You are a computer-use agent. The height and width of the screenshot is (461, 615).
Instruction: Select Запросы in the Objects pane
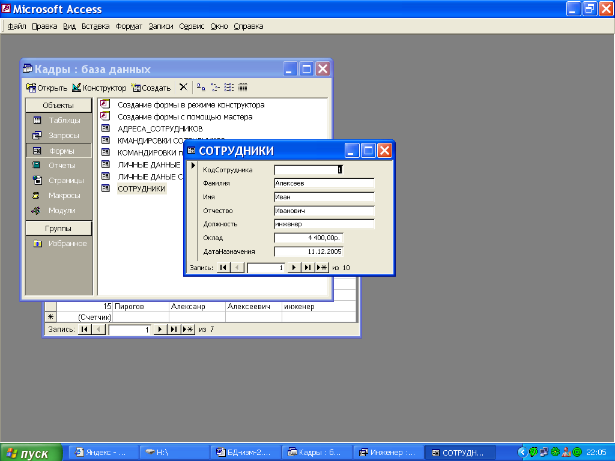(58, 135)
